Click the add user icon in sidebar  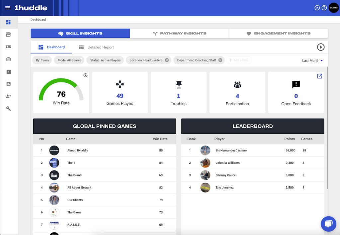tap(8, 96)
